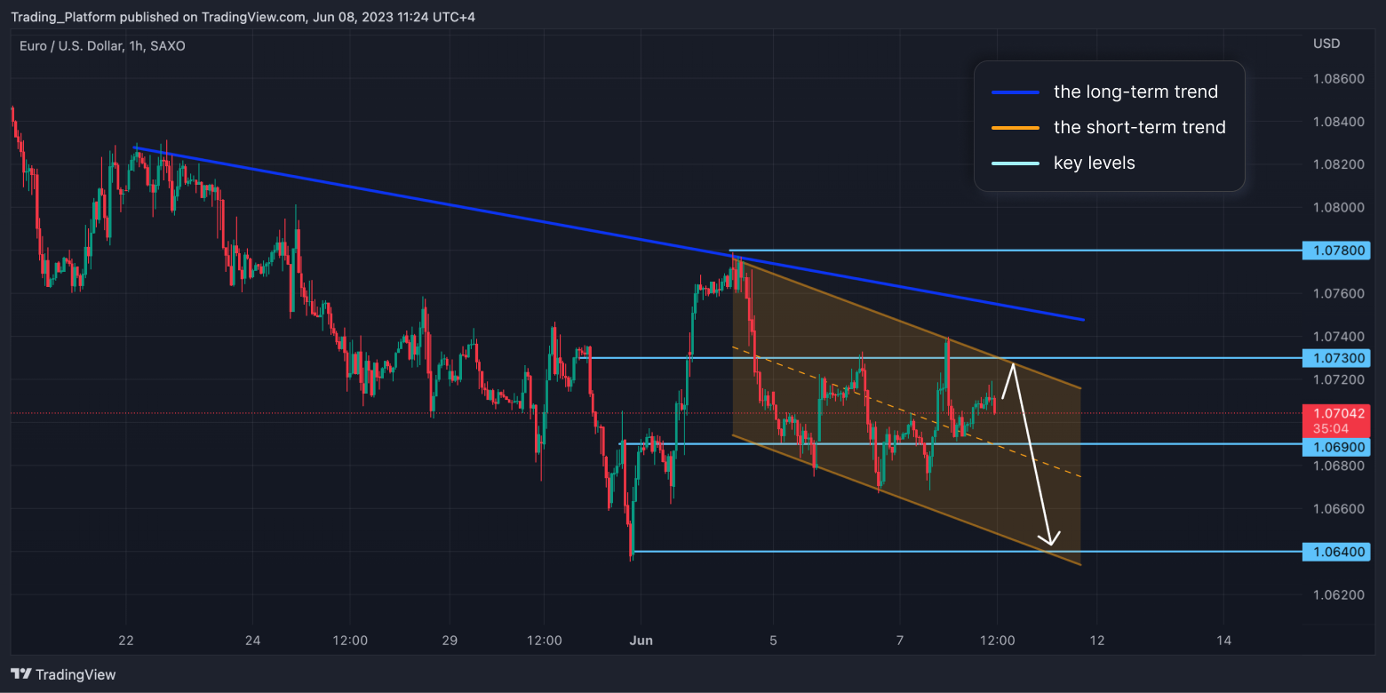1386x693 pixels.
Task: Click the date 14 on time axis
Action: click(1223, 641)
